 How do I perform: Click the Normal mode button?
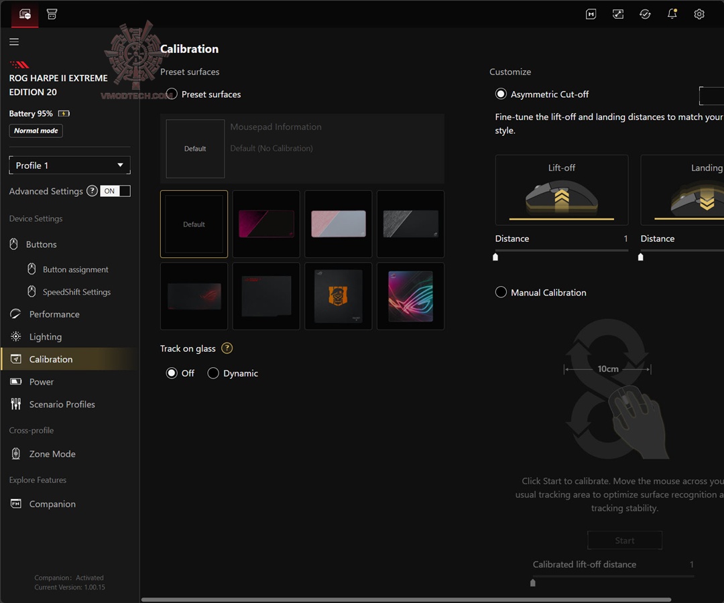coord(36,131)
